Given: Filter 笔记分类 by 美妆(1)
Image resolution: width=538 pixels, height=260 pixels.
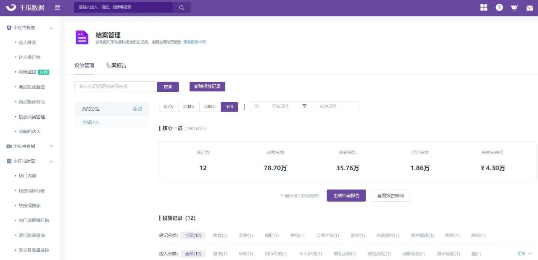Looking at the screenshot, I should point(297,236).
